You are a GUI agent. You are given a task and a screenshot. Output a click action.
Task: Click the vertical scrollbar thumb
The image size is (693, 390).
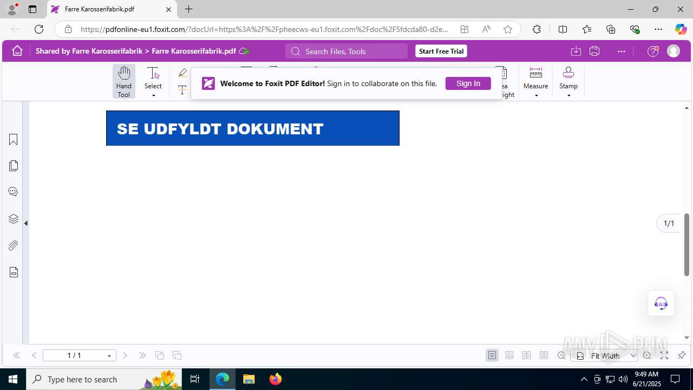coord(687,245)
